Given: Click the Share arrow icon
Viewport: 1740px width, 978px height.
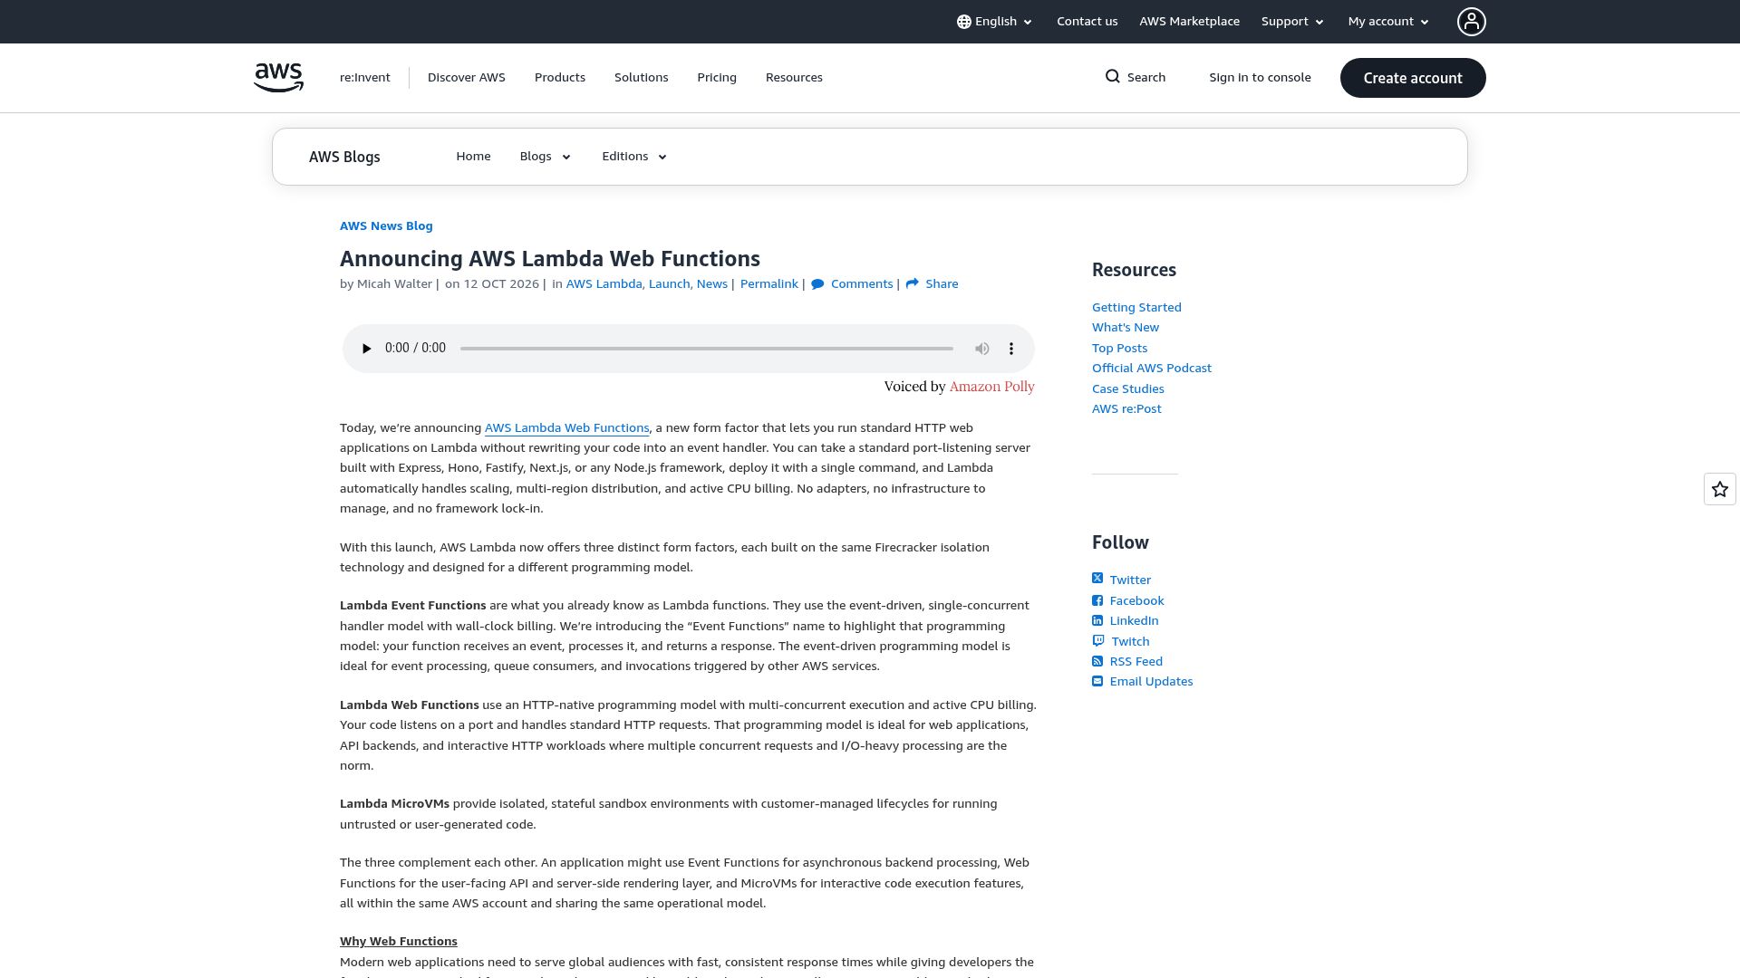Looking at the screenshot, I should pos(912,284).
